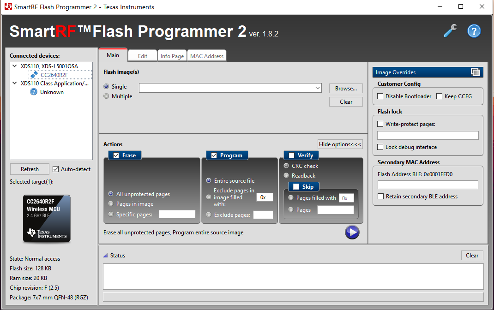Select Exclude pages in image filled with option

tap(209, 197)
